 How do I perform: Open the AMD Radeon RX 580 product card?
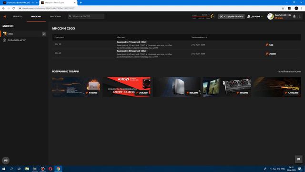pyautogui.click(x=126, y=87)
